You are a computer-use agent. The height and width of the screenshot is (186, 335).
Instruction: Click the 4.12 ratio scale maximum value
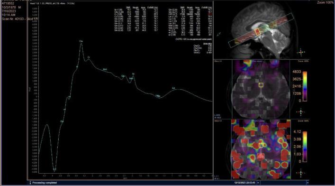coord(297,131)
